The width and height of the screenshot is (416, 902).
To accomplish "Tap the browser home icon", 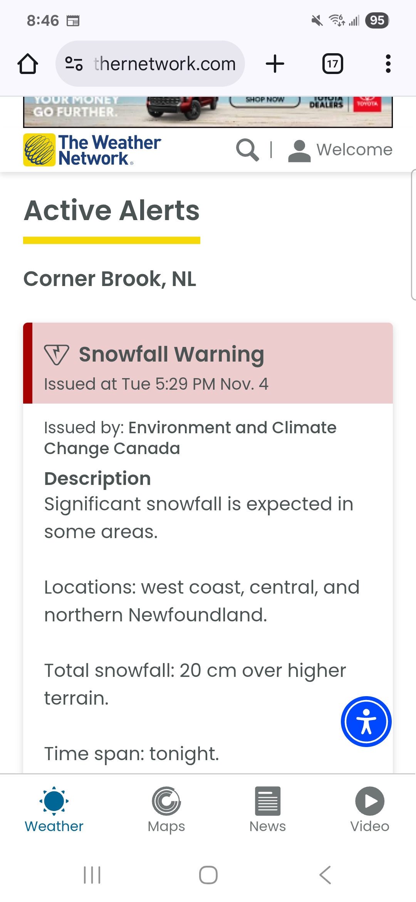I will [x=28, y=64].
